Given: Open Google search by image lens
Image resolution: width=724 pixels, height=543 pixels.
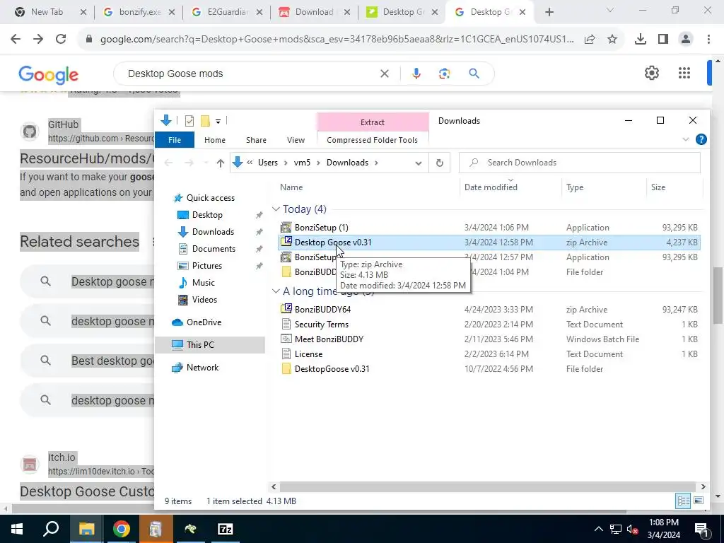Looking at the screenshot, I should (x=444, y=74).
